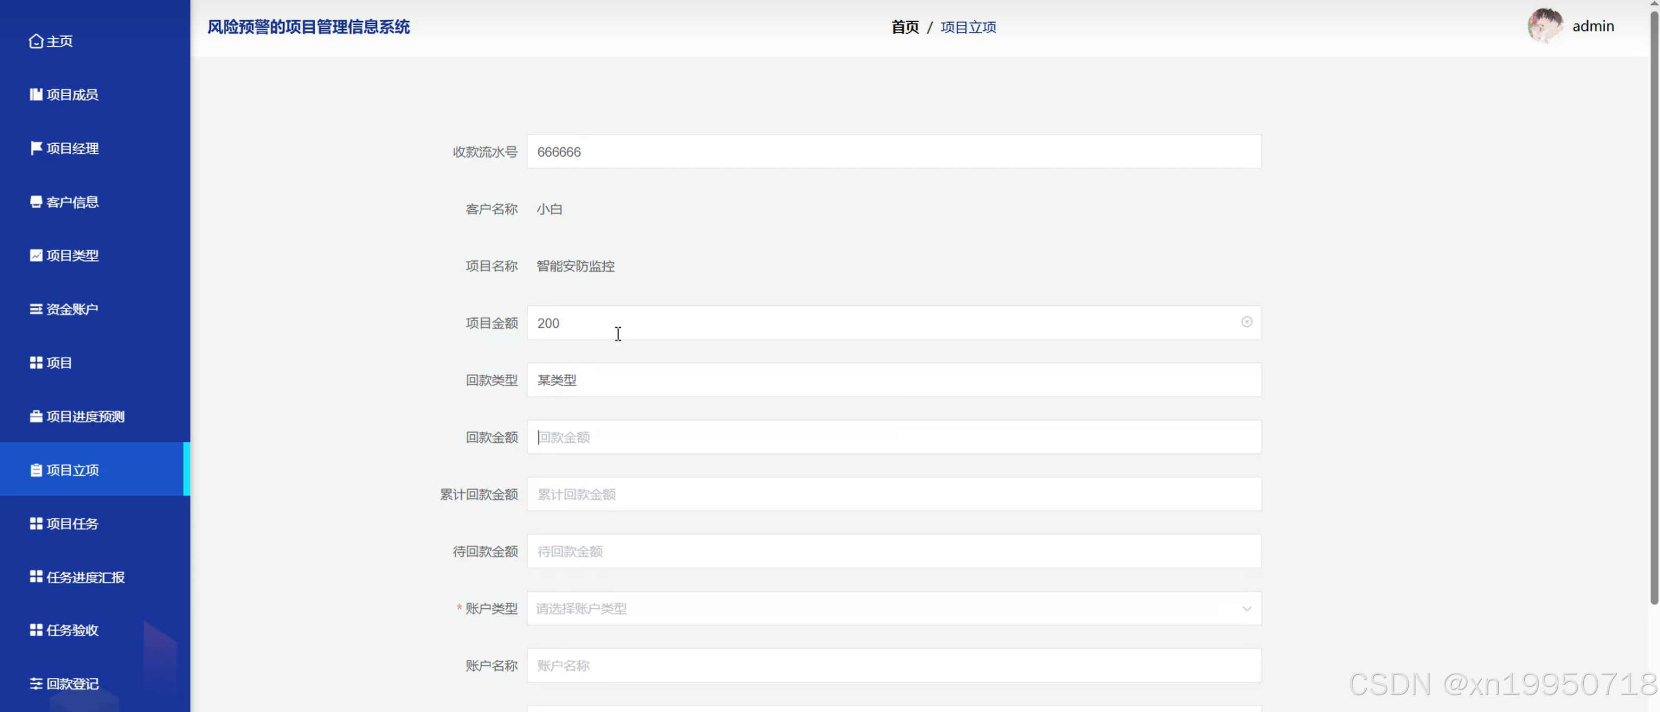Screen dimensions: 1660x712
Task: Open 项目进度预测 in the sidebar
Action: pos(95,416)
